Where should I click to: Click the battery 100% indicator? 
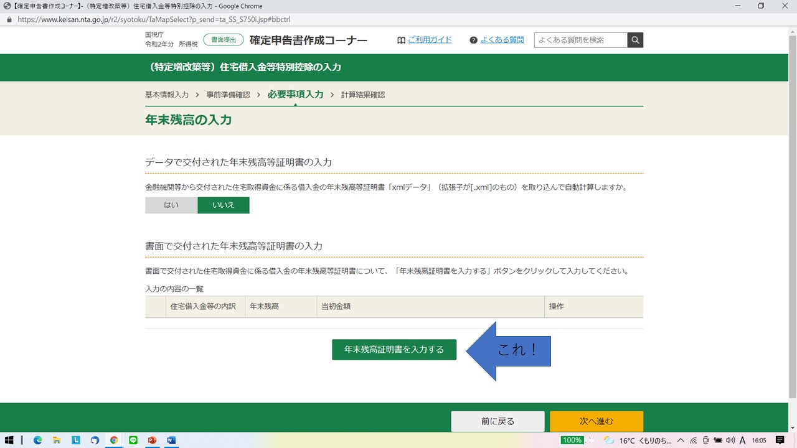[572, 440]
